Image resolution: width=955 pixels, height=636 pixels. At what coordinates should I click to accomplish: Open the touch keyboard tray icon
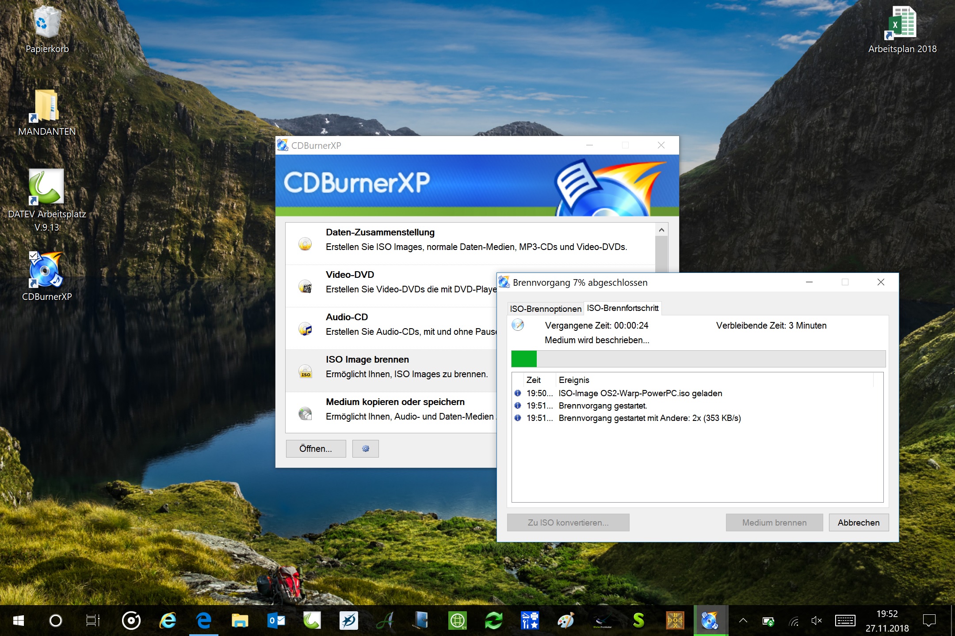[x=845, y=621]
